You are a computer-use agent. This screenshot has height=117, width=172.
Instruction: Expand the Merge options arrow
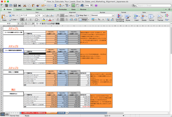click(88, 20)
